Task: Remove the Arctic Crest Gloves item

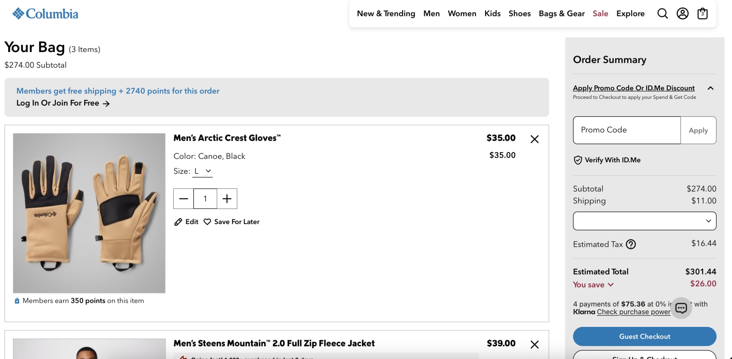Action: tap(534, 139)
